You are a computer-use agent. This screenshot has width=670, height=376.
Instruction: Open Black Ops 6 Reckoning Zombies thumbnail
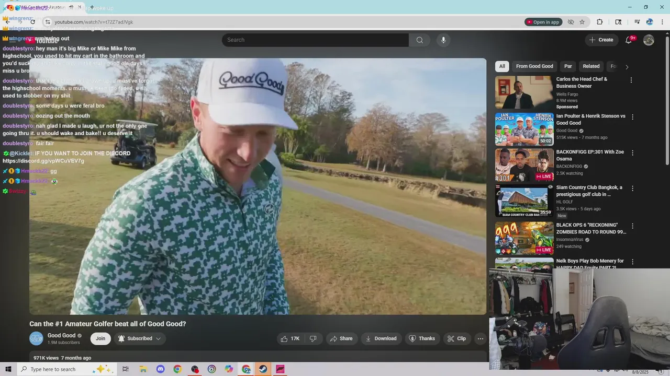pyautogui.click(x=524, y=238)
